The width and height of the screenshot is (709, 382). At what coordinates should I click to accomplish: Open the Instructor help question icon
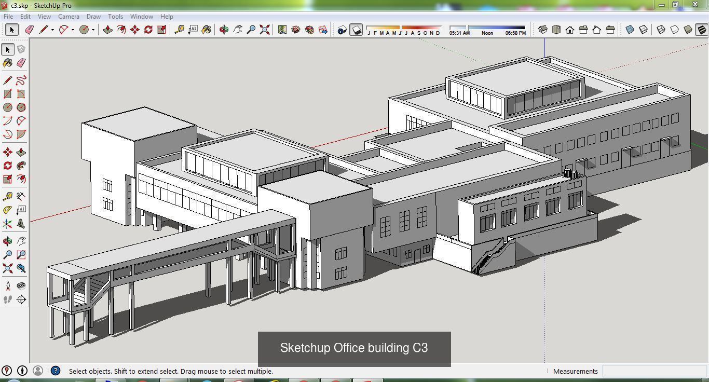click(56, 371)
